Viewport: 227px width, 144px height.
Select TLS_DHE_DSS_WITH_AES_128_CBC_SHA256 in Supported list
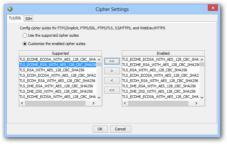(58, 91)
